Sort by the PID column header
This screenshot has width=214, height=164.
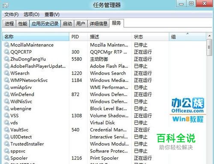click(78, 37)
